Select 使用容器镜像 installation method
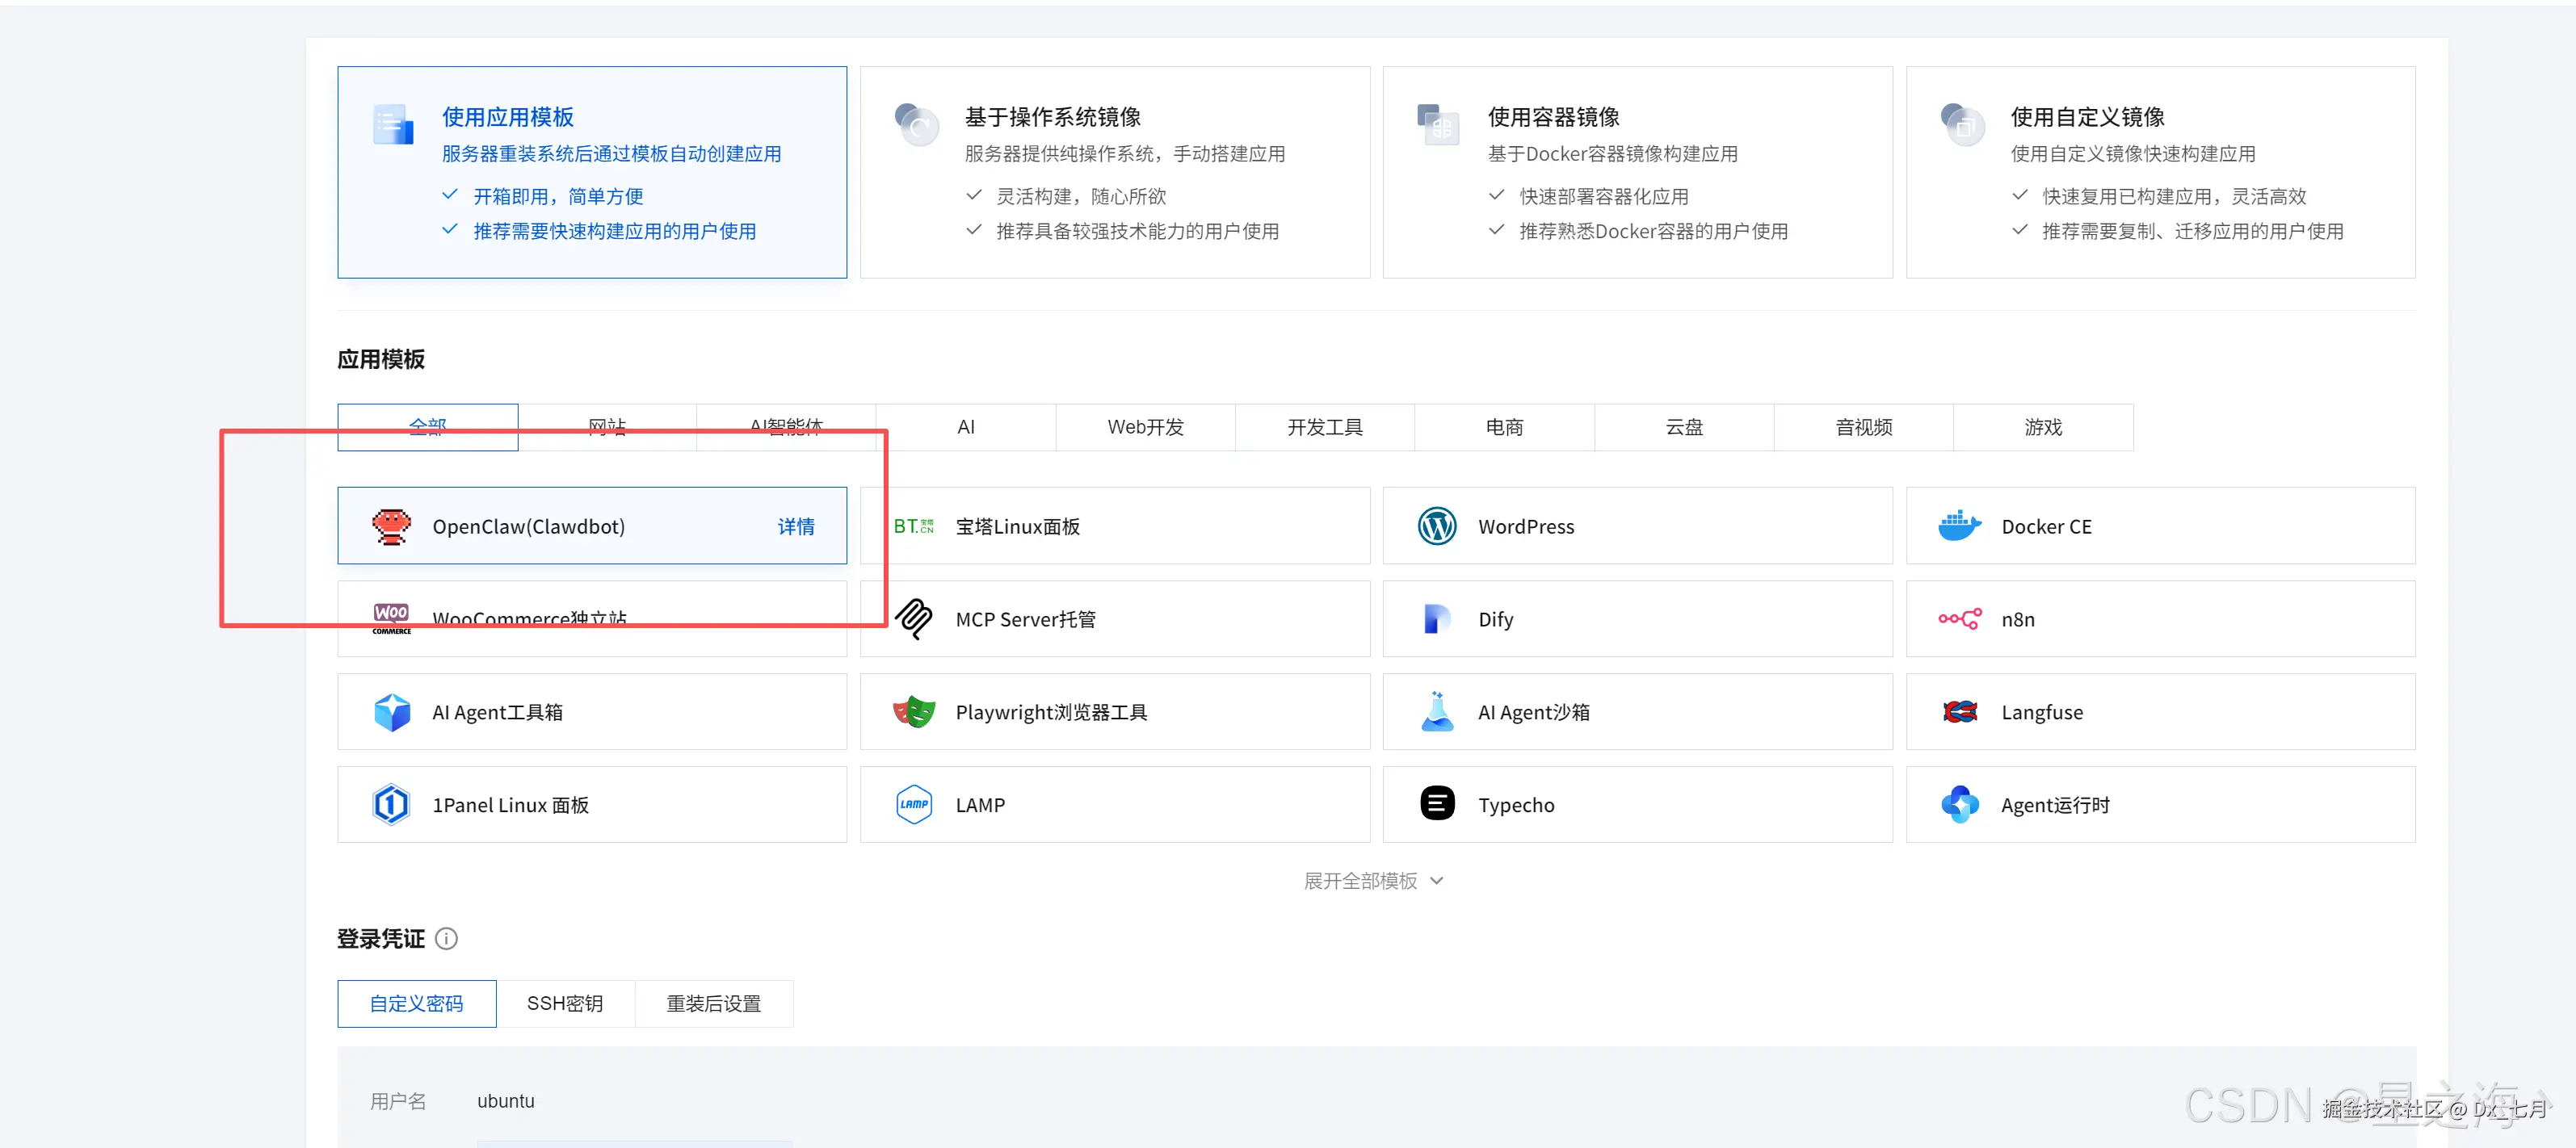 pyautogui.click(x=1637, y=172)
